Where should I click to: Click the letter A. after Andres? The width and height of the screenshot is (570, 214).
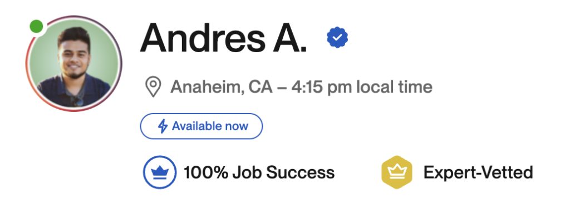tap(289, 38)
